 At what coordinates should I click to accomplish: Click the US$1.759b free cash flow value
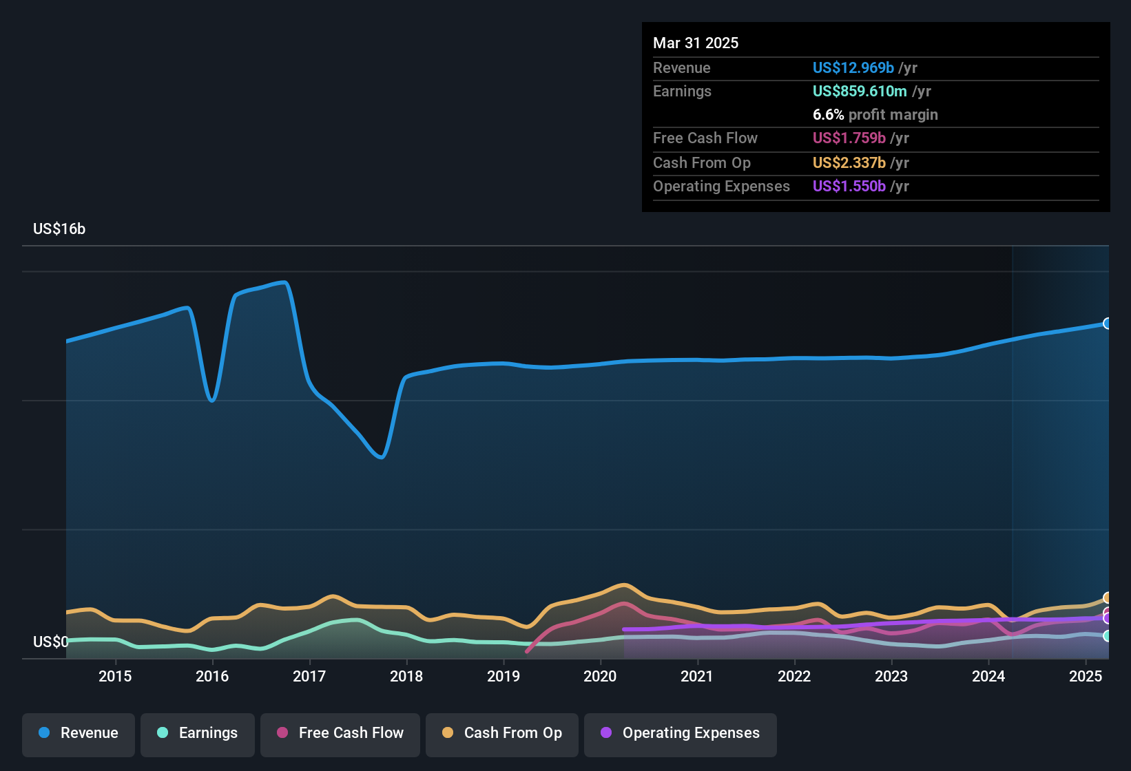click(x=849, y=138)
